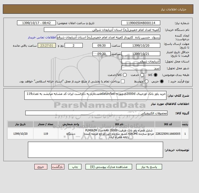Click the response deadline time 09:30 field
199x193 pixels.
(x=102, y=45)
